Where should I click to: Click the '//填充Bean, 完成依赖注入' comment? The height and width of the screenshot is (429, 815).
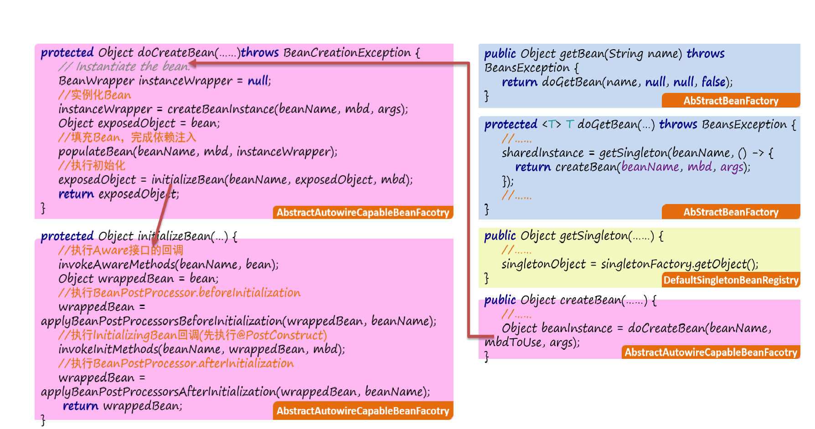click(x=127, y=137)
